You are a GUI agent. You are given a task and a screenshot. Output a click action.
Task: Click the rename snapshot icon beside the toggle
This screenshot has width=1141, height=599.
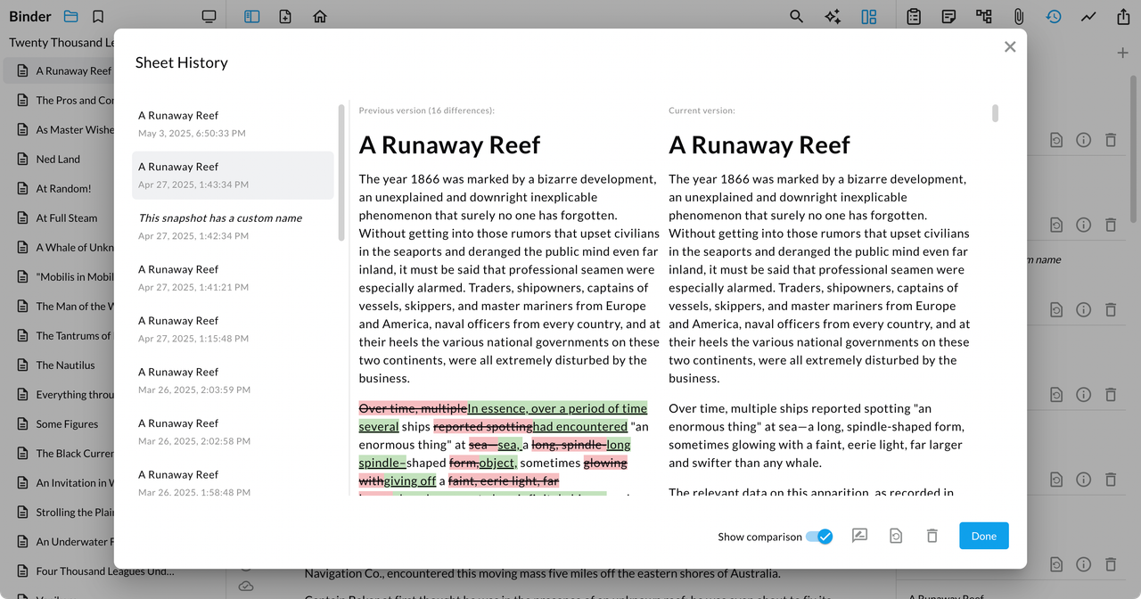click(859, 536)
